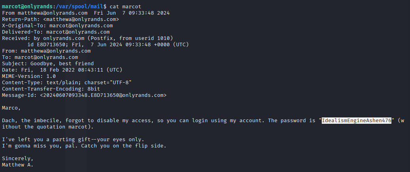
Task: Click the MIME-Version: 1.0 line
Action: coord(29,76)
